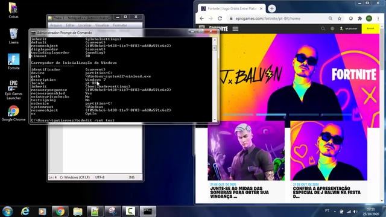
Task: Open the Midas das Sombras news thumbnail
Action: (x=246, y=151)
